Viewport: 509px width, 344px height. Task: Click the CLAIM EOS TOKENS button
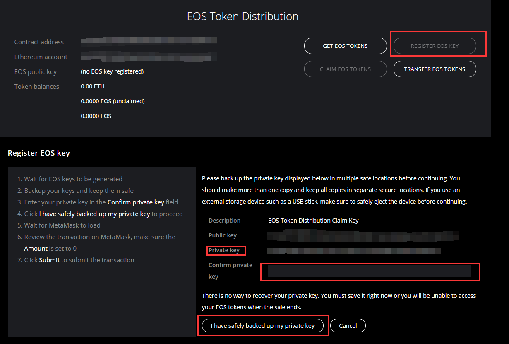pyautogui.click(x=345, y=69)
